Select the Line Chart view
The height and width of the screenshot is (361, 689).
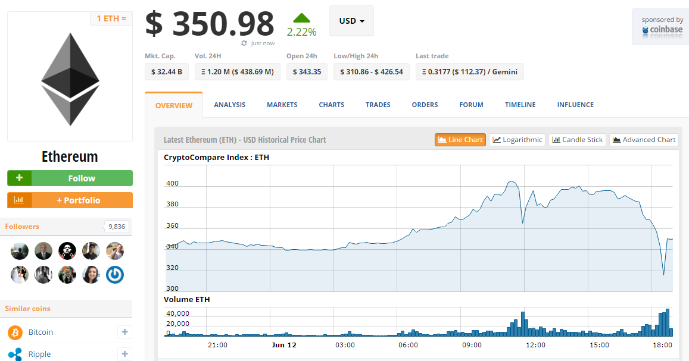(x=460, y=140)
